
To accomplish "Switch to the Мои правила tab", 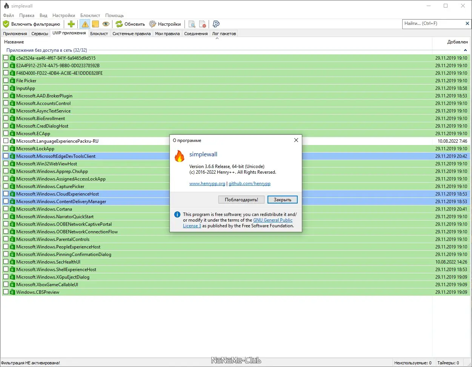I will 167,34.
